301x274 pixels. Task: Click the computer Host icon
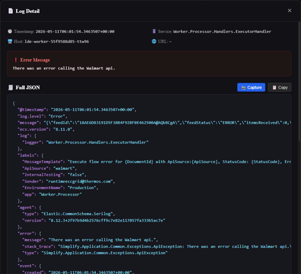click(x=10, y=42)
